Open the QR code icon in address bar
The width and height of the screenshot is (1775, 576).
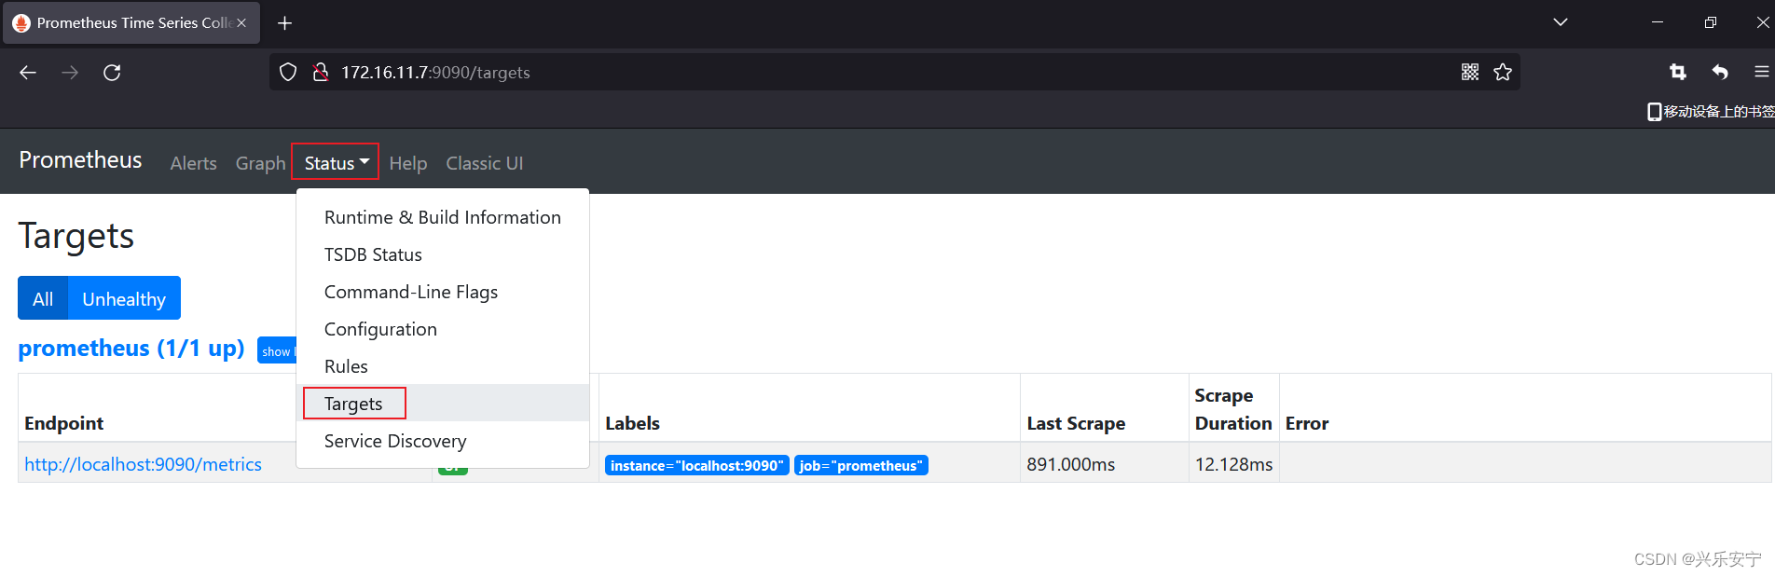coord(1470,73)
